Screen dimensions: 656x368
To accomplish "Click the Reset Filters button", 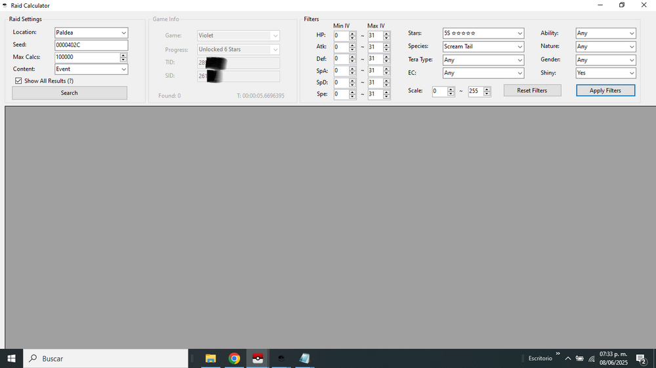I will pyautogui.click(x=532, y=90).
